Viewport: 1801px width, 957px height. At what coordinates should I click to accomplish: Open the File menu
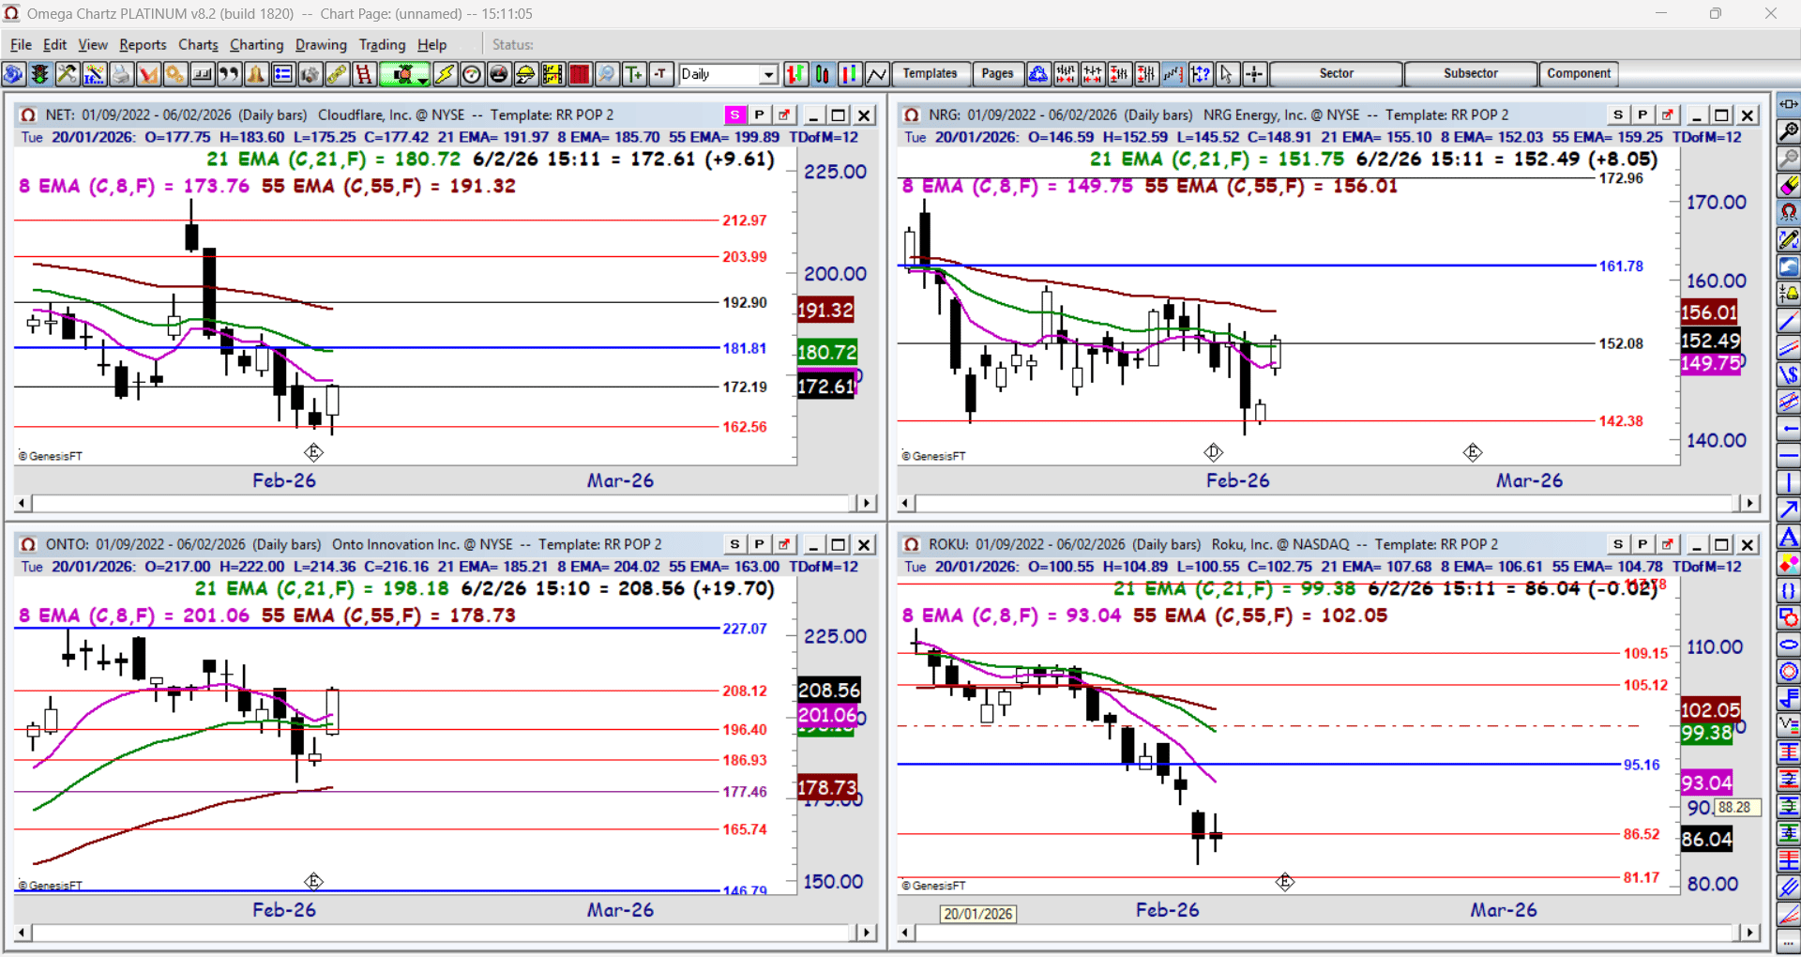click(x=21, y=44)
